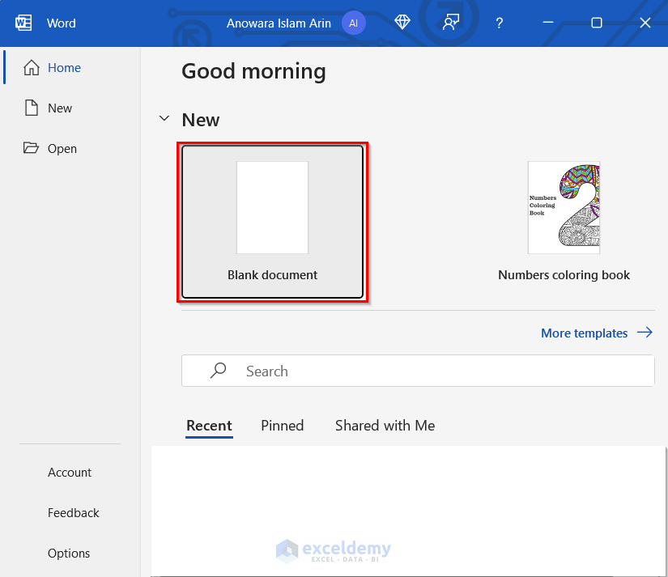Click the New page icon in sidebar
Screen dimensions: 668x577
(32, 108)
